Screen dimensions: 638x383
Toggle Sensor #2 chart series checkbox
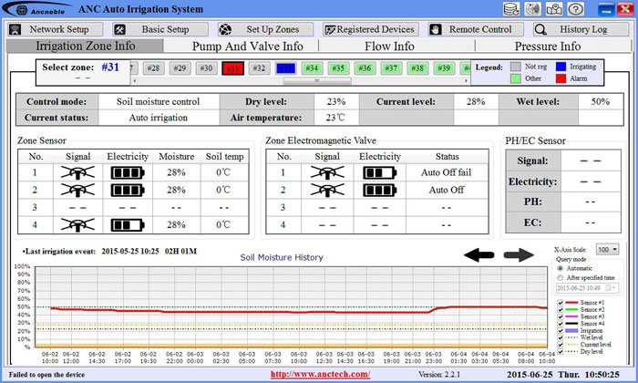pyautogui.click(x=561, y=310)
